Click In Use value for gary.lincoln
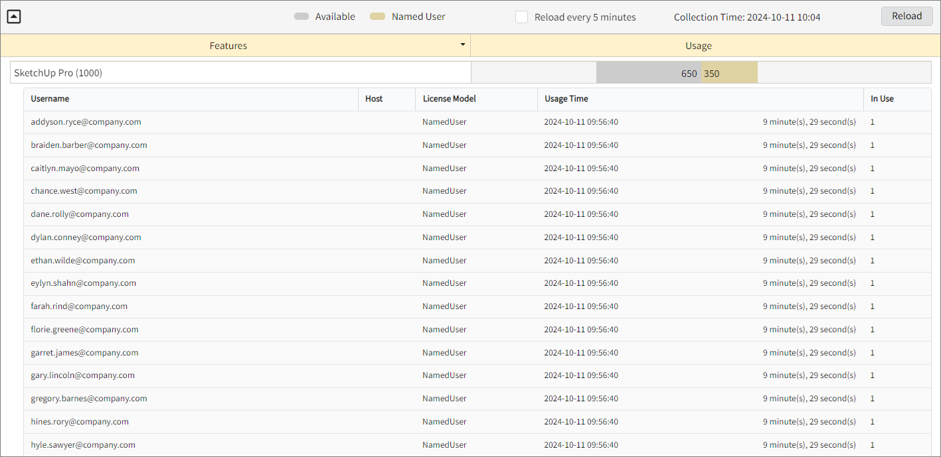Viewport: 941px width, 457px height. pyautogui.click(x=873, y=375)
